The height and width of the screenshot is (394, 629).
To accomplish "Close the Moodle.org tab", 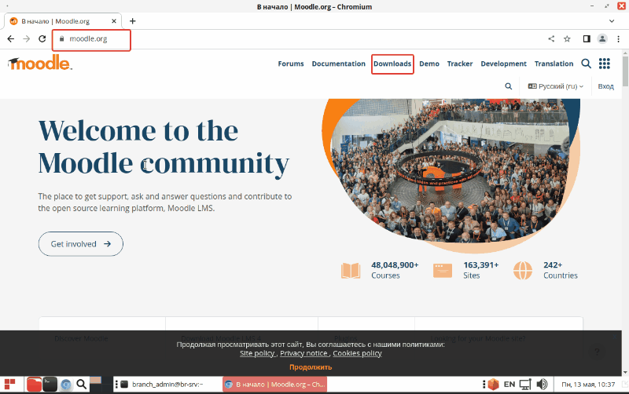I will click(114, 21).
